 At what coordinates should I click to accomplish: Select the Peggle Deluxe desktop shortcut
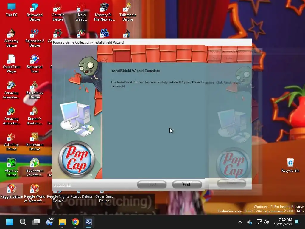(x=12, y=191)
